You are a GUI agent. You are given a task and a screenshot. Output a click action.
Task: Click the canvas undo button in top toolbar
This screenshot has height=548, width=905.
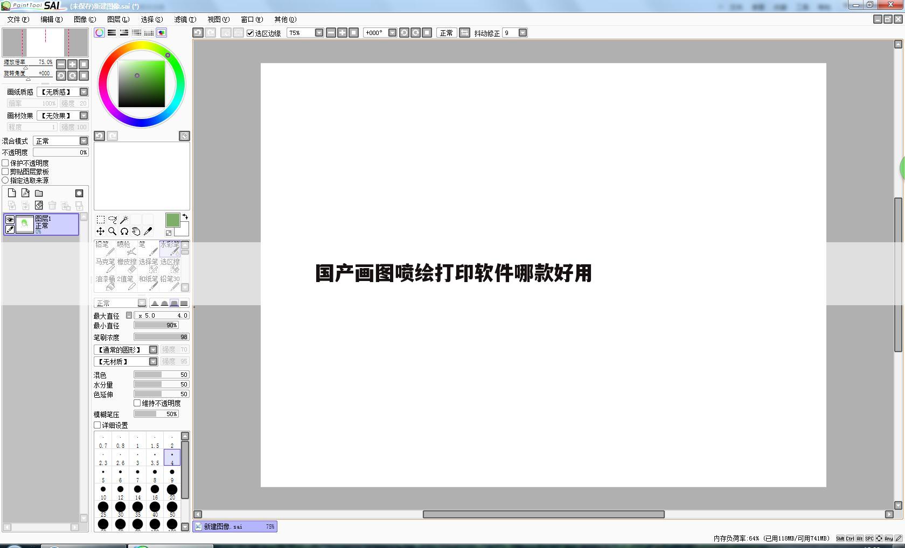point(198,33)
